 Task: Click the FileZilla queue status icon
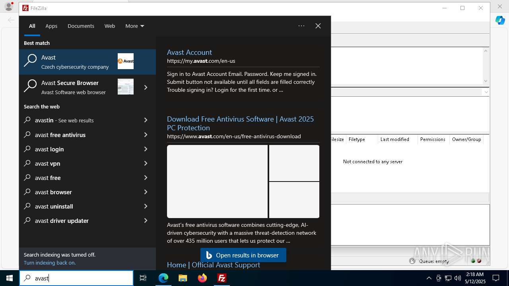(x=412, y=261)
